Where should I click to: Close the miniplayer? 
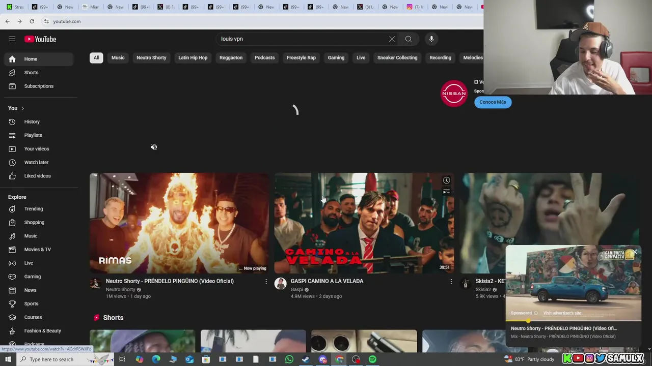click(x=635, y=252)
